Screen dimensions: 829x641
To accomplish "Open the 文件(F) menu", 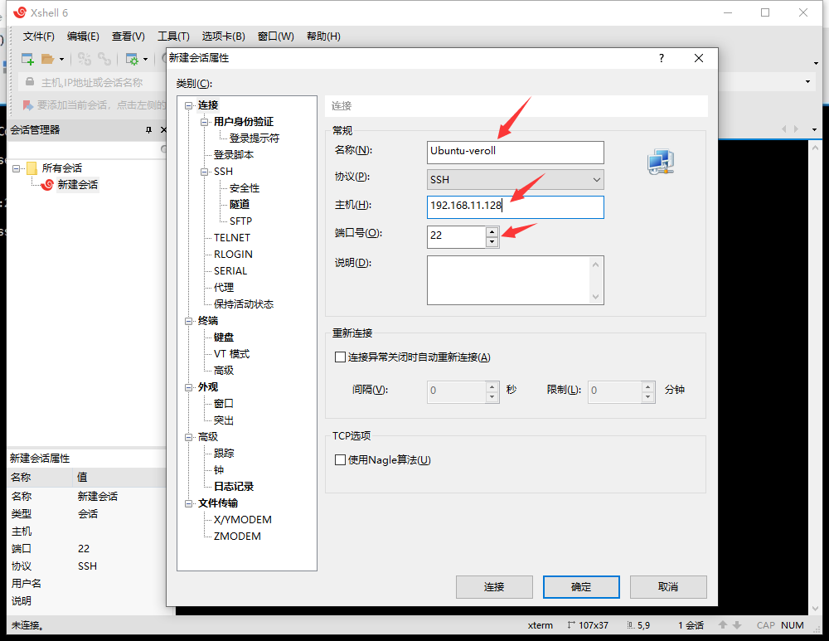I will (39, 36).
